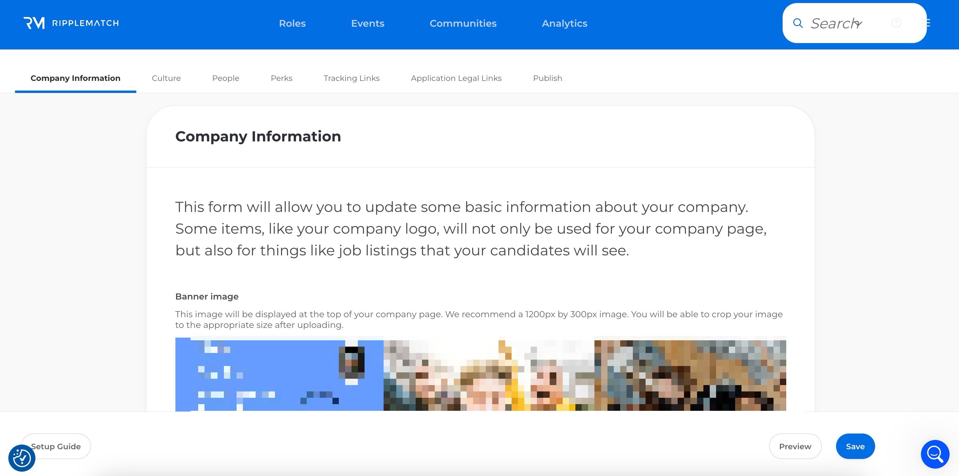Navigate to Communities
959x476 pixels.
[463, 23]
